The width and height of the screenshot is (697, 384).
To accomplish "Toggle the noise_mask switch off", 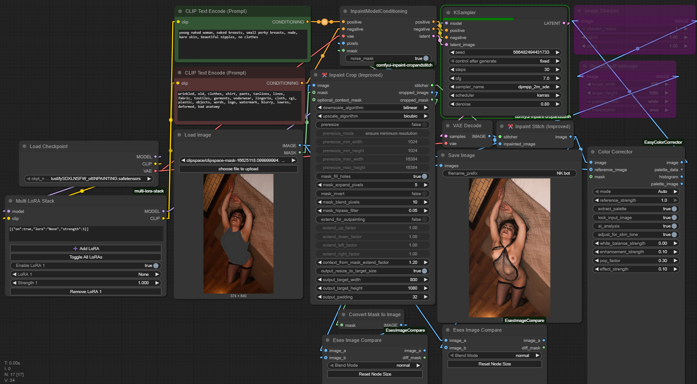I will tap(426, 59).
